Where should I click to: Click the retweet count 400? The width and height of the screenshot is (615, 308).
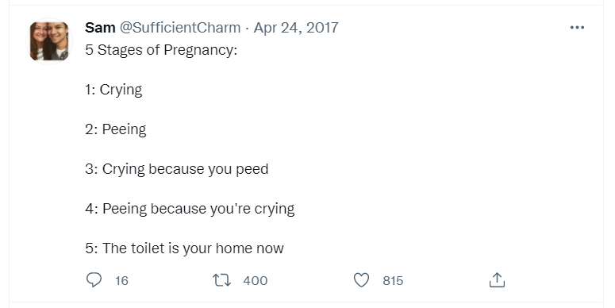point(256,280)
